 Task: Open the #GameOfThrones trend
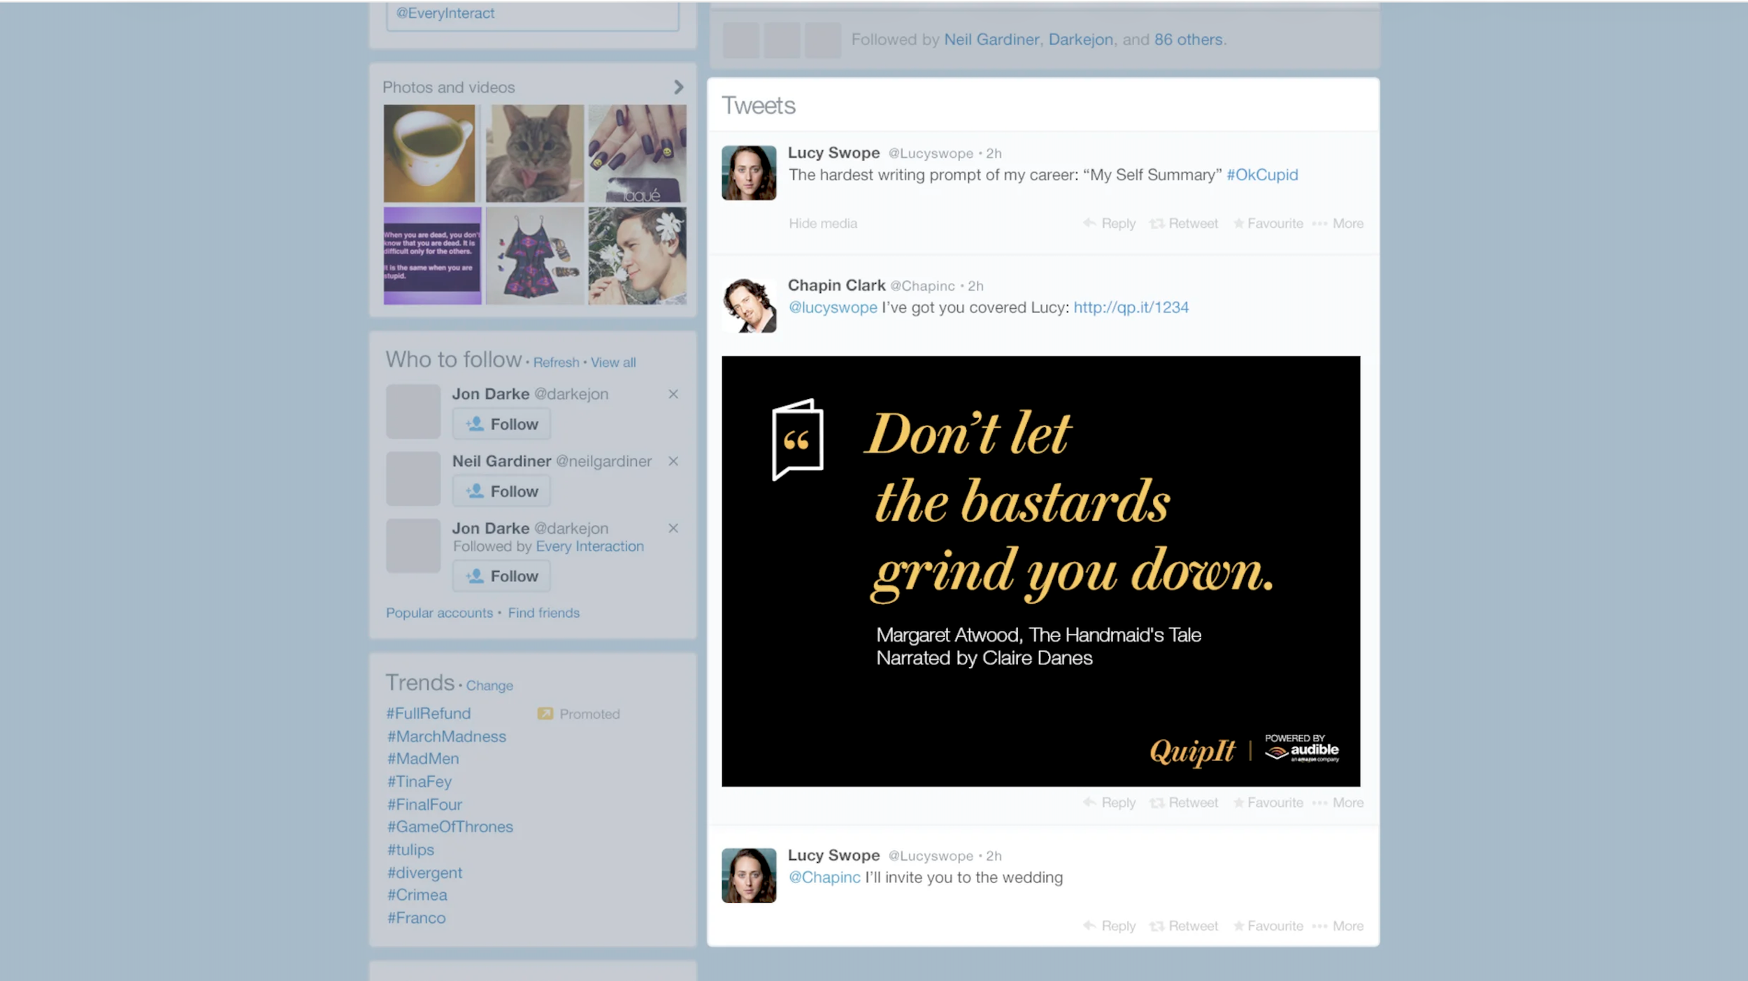tap(450, 827)
